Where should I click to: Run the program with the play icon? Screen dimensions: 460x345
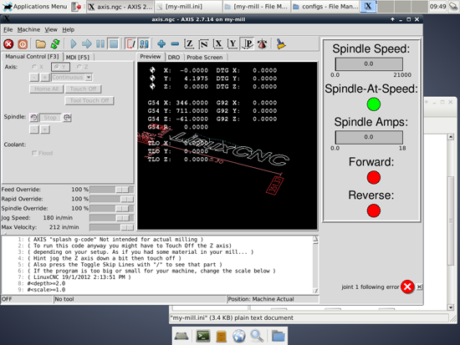(74, 44)
